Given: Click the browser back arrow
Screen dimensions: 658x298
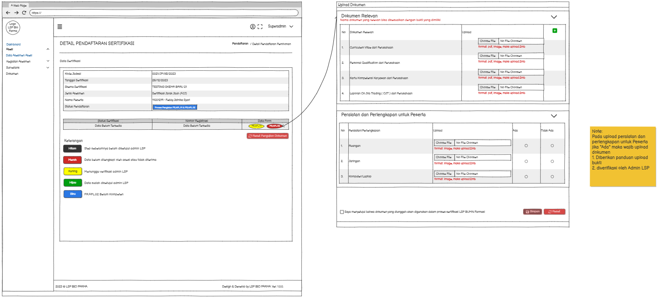Looking at the screenshot, I should (8, 13).
